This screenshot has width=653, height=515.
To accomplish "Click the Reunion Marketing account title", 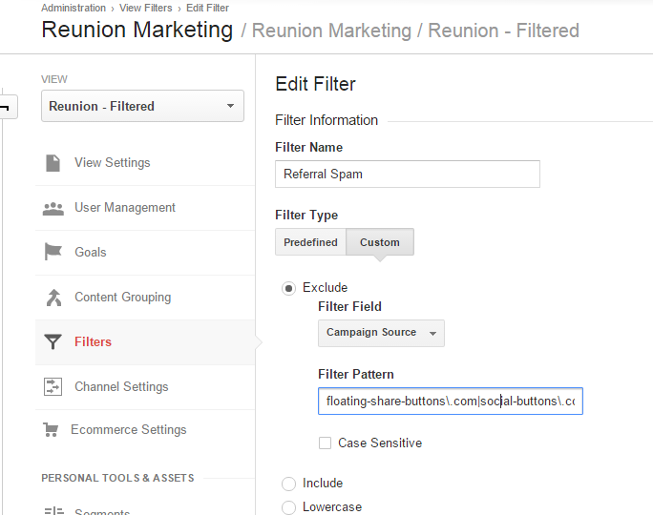I will pos(137,30).
